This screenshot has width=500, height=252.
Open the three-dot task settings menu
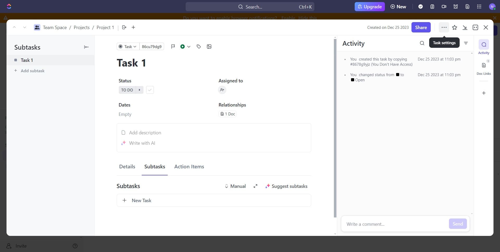(x=444, y=28)
